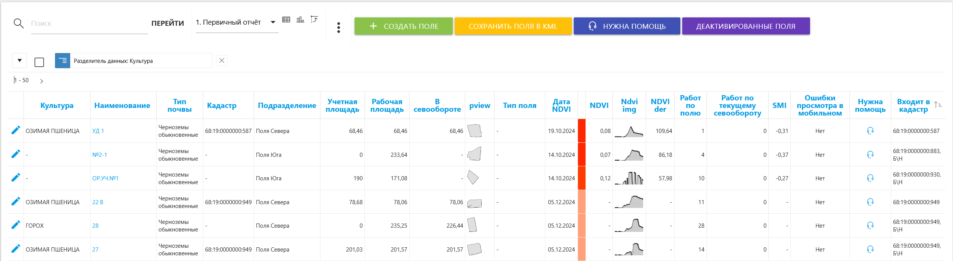
Task: Click the red NDVI color cell for №2-1
Action: click(x=581, y=155)
